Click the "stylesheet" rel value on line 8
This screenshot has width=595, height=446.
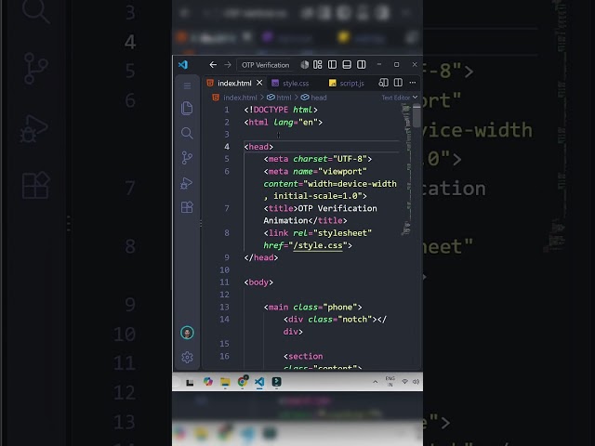[342, 233]
